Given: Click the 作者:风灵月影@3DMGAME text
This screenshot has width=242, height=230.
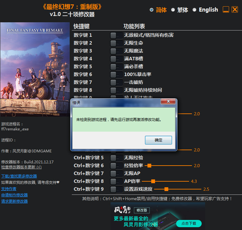Looking at the screenshot, I should pyautogui.click(x=26, y=151).
